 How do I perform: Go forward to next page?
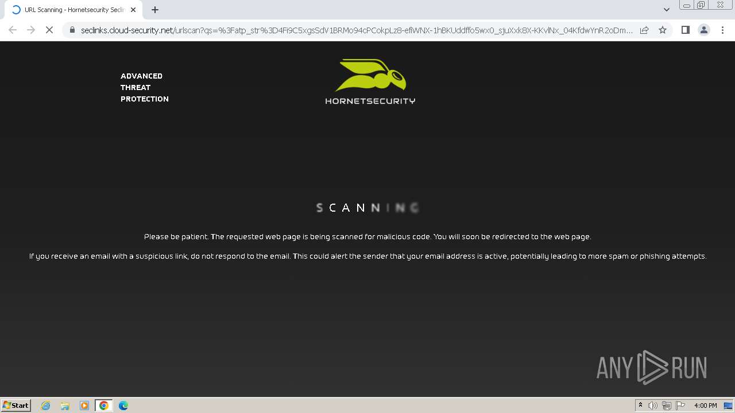pyautogui.click(x=31, y=30)
